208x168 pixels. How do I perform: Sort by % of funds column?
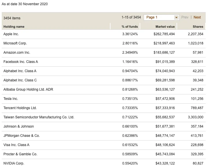click(x=130, y=27)
